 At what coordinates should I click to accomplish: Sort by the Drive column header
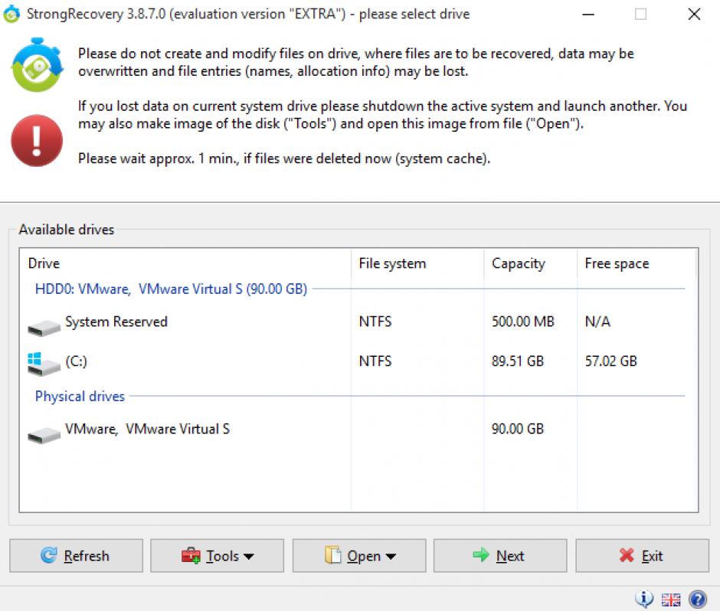[185, 263]
